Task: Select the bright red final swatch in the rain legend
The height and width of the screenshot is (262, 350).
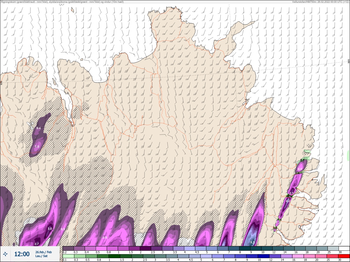Action: tap(344, 257)
